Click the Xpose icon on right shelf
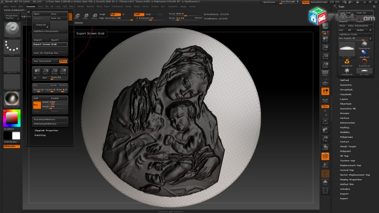 [325, 190]
